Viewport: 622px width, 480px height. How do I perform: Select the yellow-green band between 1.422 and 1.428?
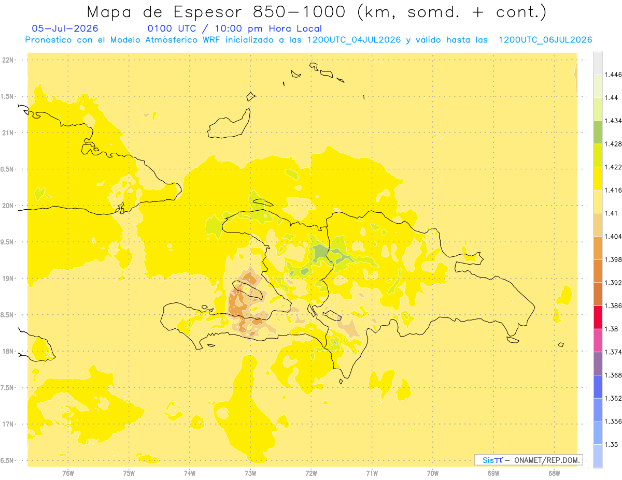pos(598,155)
